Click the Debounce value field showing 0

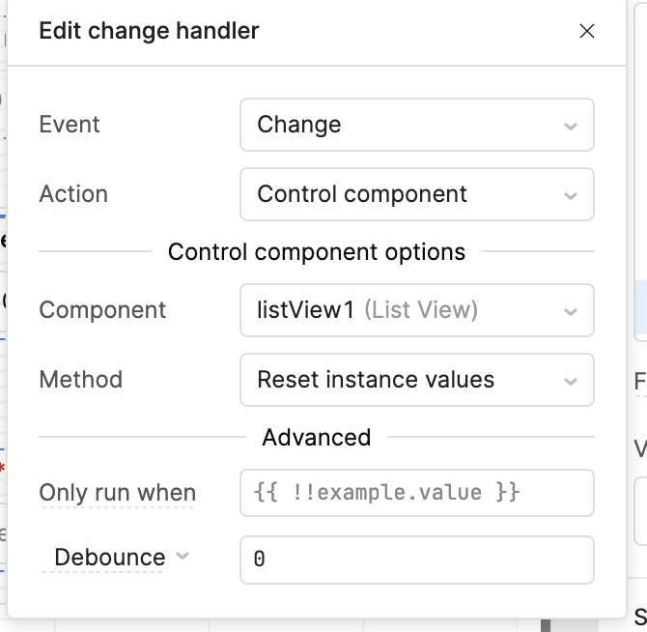coord(416,560)
